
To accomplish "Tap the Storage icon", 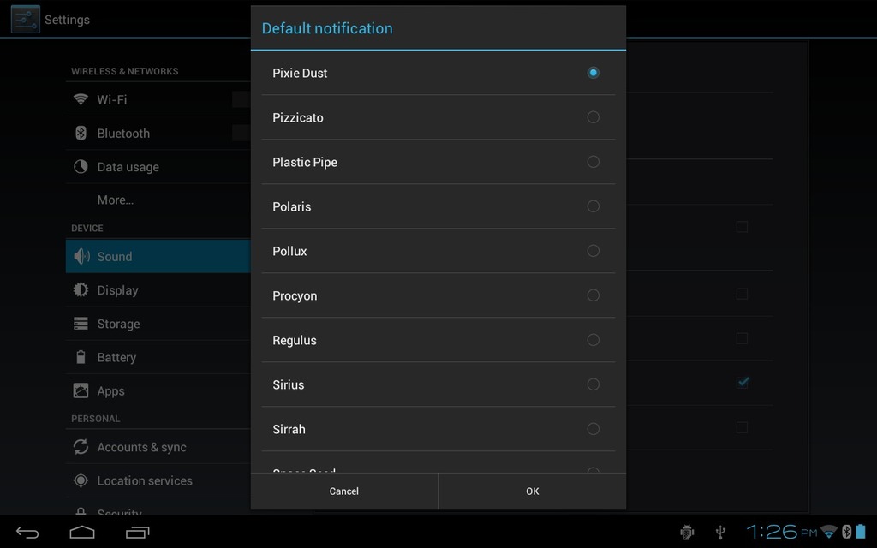I will click(81, 323).
